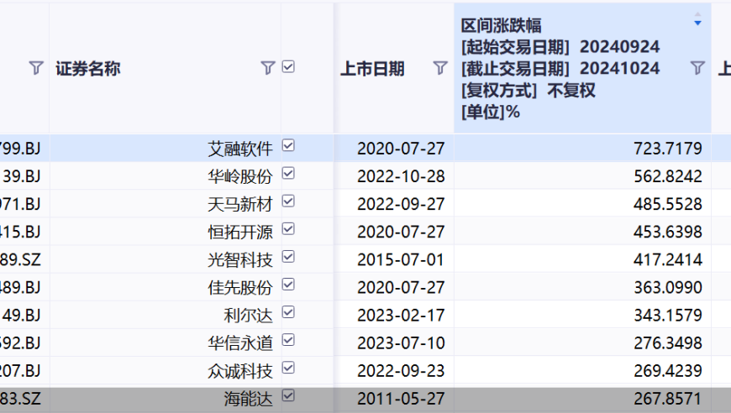This screenshot has width=731, height=413.
Task: Uncheck the 佳先股份 row checkbox
Action: pyautogui.click(x=288, y=285)
